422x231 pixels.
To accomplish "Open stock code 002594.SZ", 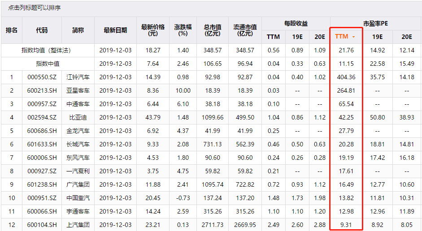I will [x=42, y=117].
